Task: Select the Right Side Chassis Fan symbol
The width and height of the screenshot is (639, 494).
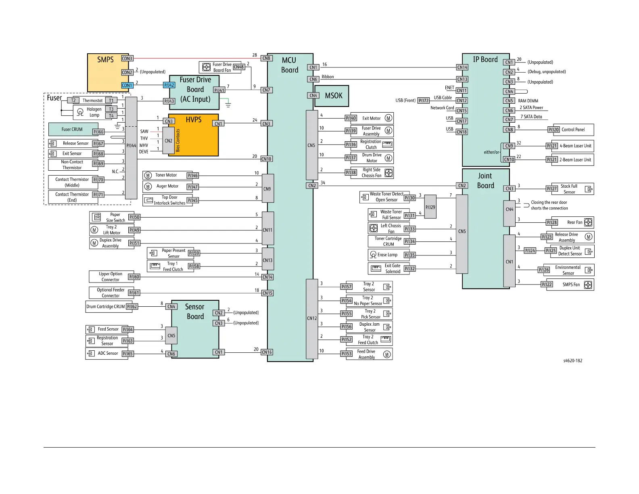Action: coord(388,173)
